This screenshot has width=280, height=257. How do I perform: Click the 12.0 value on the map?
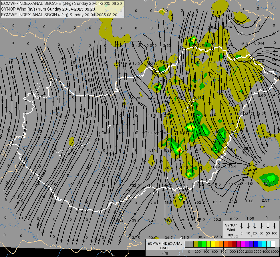pyautogui.click(x=152, y=168)
